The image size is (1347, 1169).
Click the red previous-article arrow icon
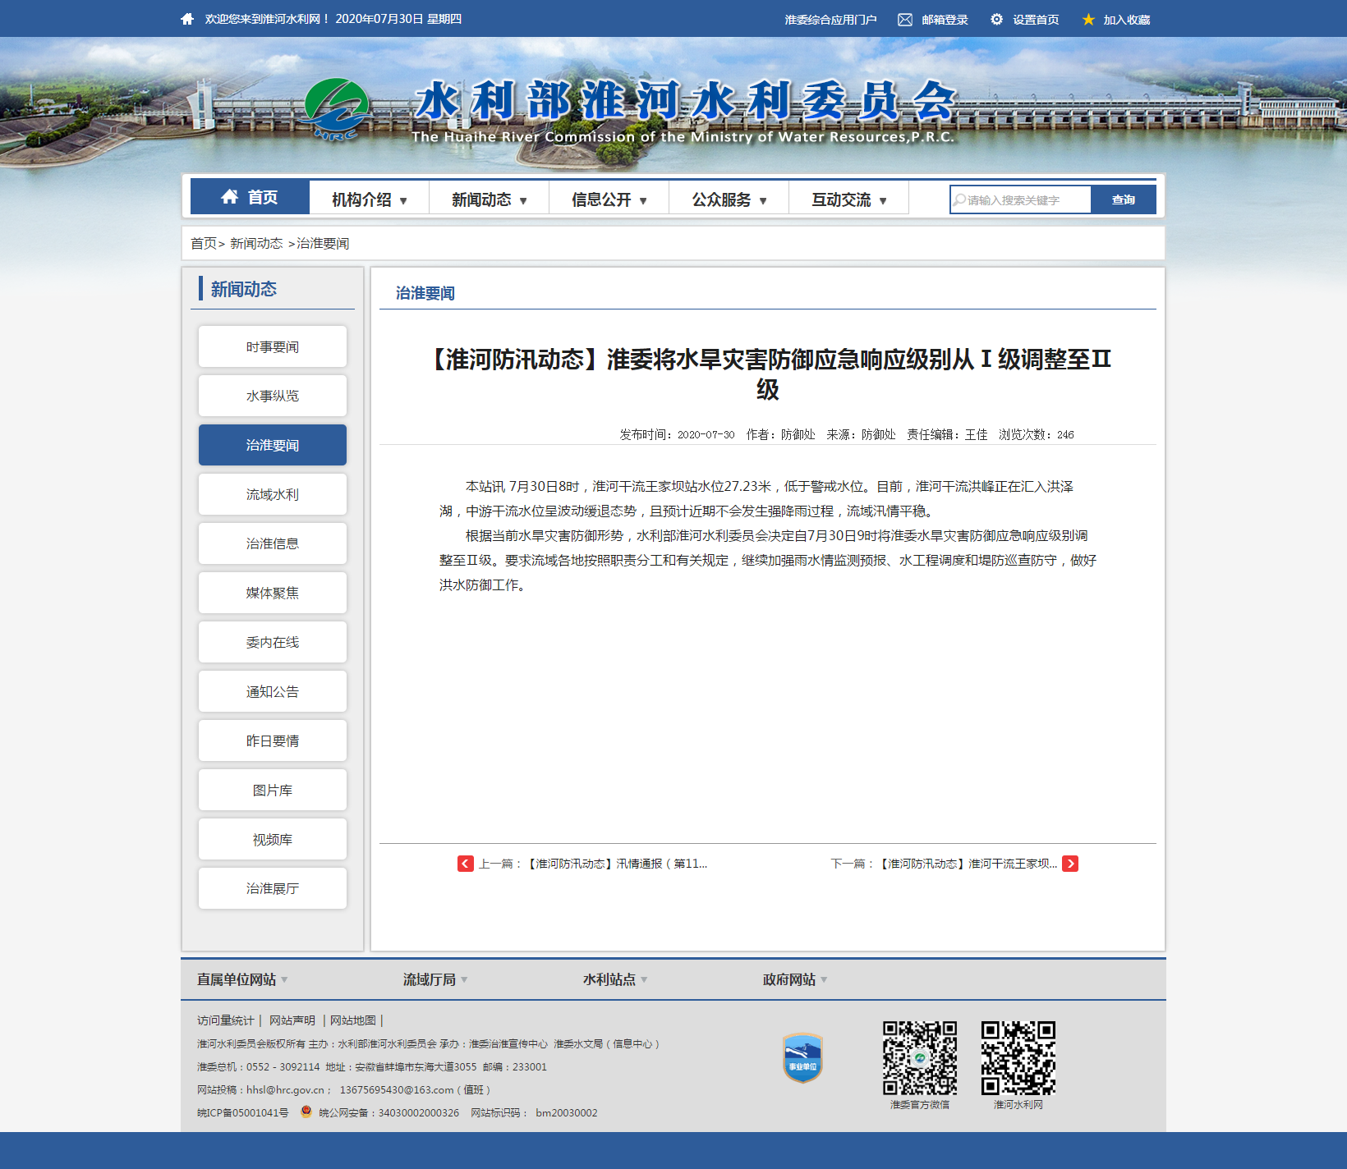tap(466, 864)
